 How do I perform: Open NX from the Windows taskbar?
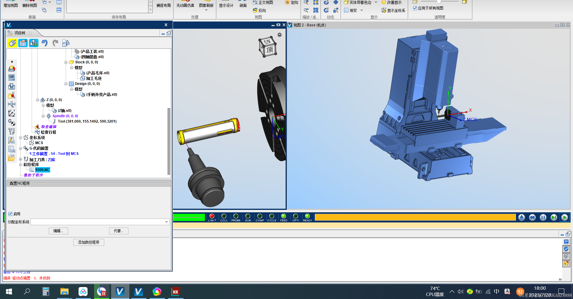click(x=175, y=292)
